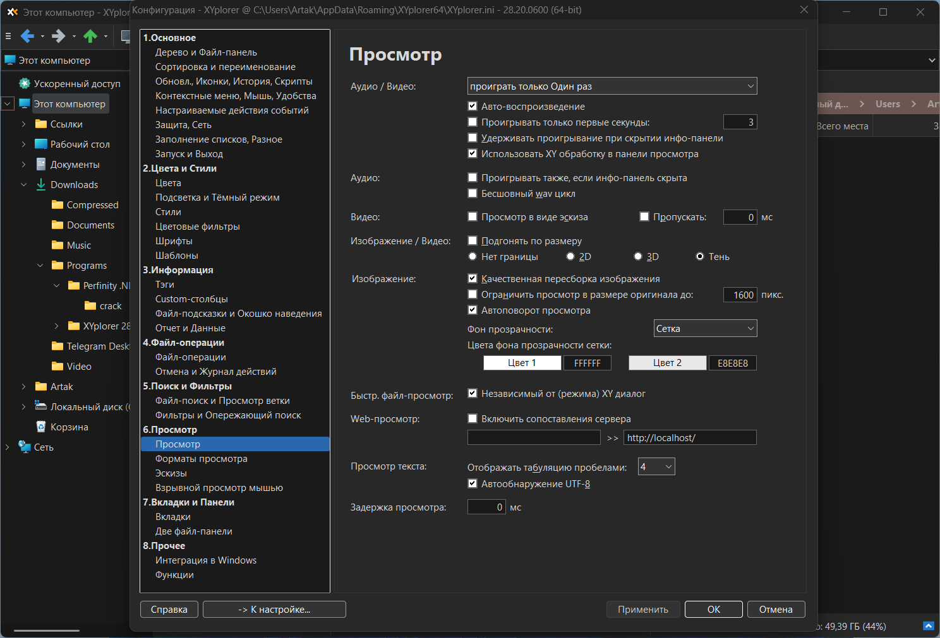Expand the XYplorer folder node

[x=56, y=326]
